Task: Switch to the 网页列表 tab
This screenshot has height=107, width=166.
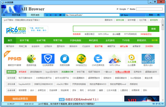Action: (16, 15)
